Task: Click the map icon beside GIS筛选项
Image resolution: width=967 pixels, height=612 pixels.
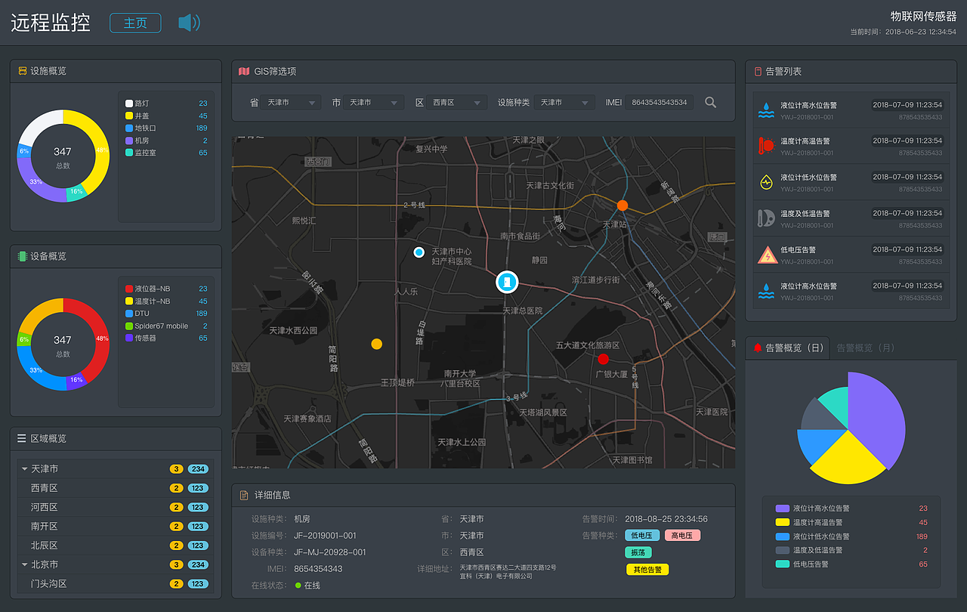Action: pyautogui.click(x=244, y=72)
